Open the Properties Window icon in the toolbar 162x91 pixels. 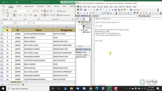[x=122, y=10]
